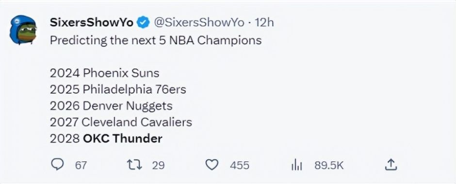Click the SixersShowYo display name
The width and height of the screenshot is (456, 184).
[x=92, y=22]
